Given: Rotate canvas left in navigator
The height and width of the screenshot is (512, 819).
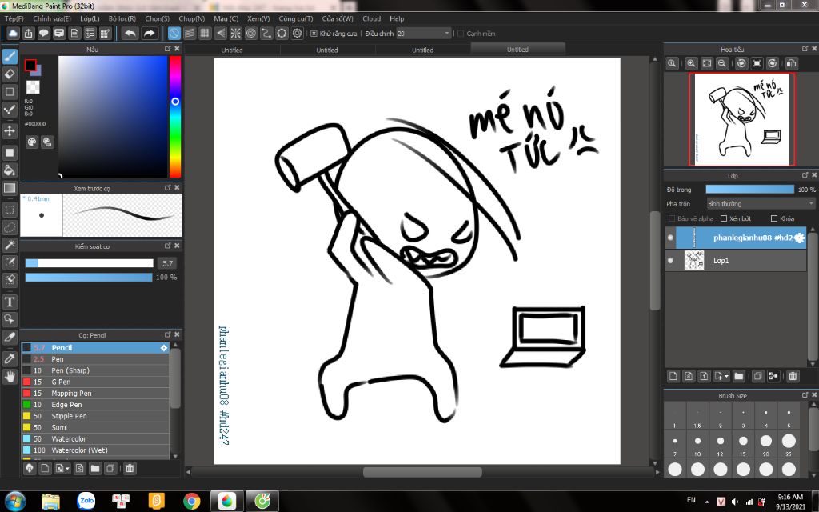Looking at the screenshot, I should coord(741,63).
